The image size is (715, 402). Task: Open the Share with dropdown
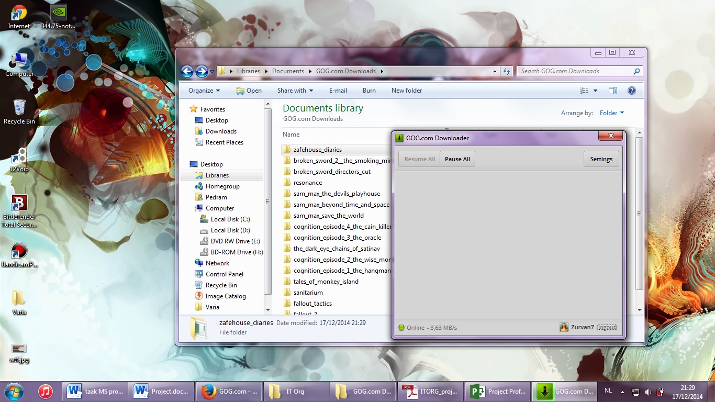(295, 91)
